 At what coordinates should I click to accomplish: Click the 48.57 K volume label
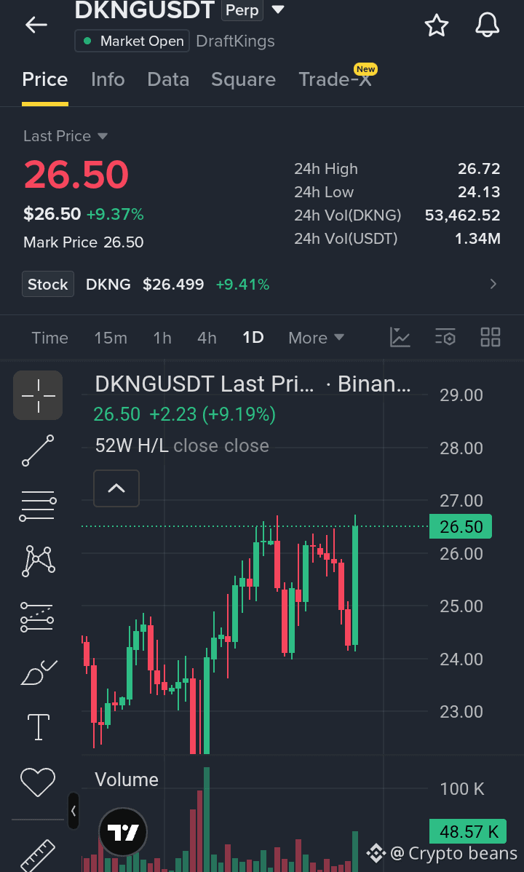click(x=468, y=831)
